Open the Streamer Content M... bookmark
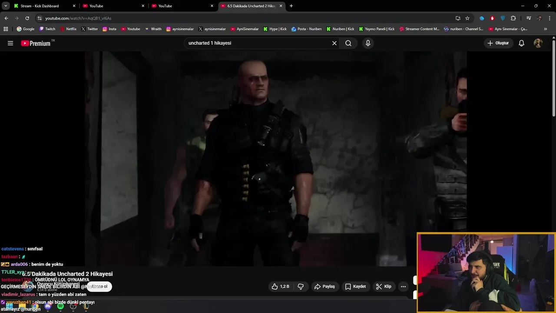The height and width of the screenshot is (313, 556). 419,29
